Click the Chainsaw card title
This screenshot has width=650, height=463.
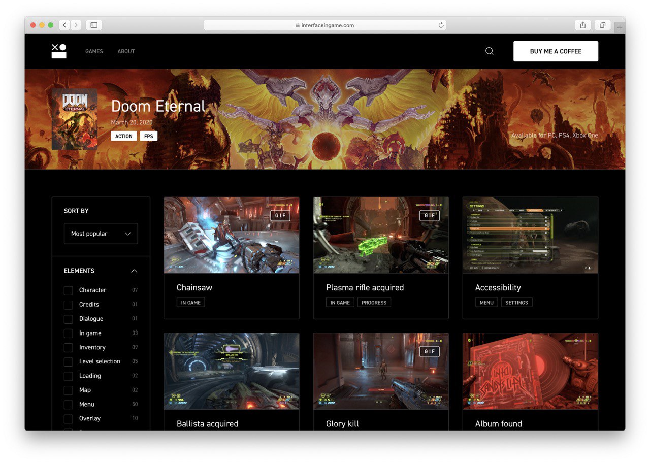[194, 287]
